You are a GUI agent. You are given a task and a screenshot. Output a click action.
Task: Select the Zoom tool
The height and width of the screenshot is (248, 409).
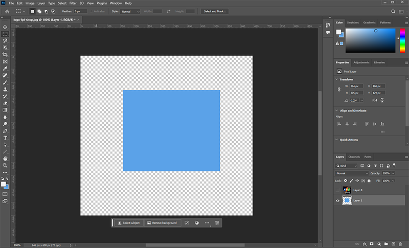click(5, 165)
